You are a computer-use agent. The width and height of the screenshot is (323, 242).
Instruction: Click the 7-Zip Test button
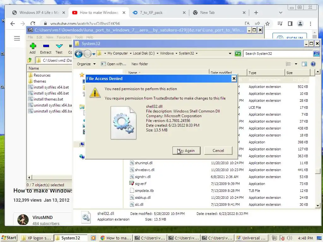point(59,49)
